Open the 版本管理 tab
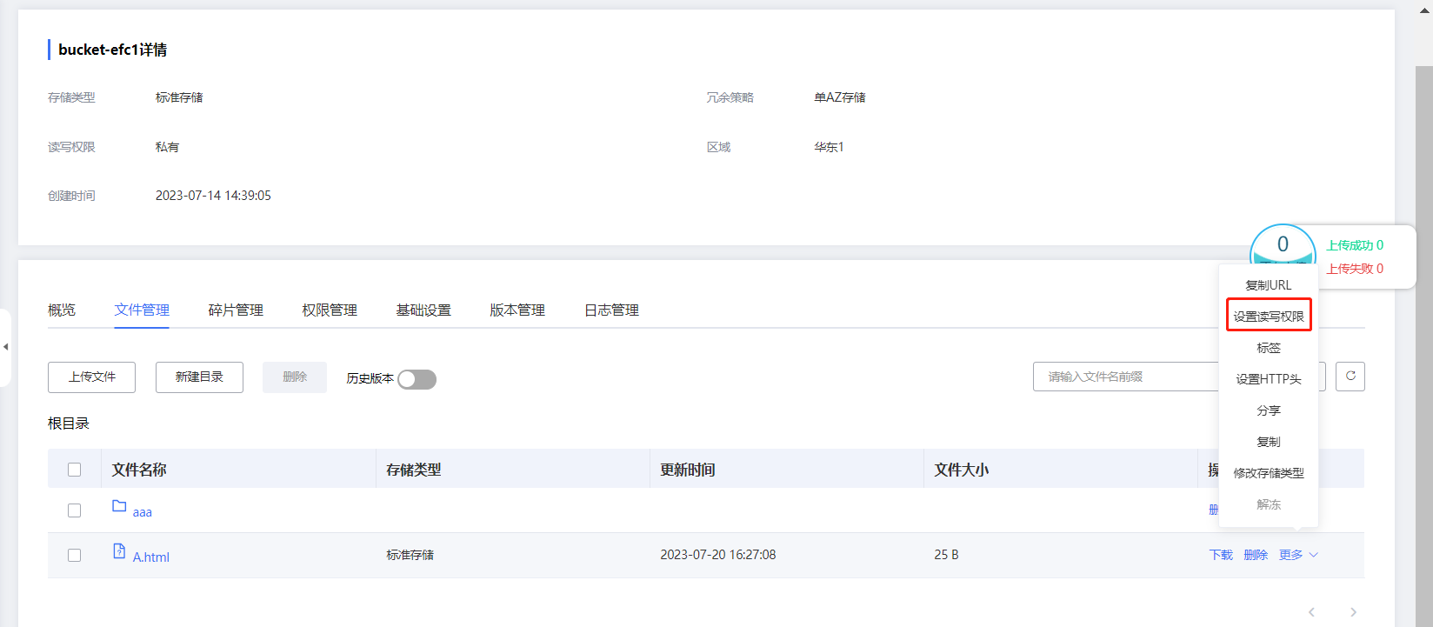This screenshot has height=627, width=1433. click(517, 310)
